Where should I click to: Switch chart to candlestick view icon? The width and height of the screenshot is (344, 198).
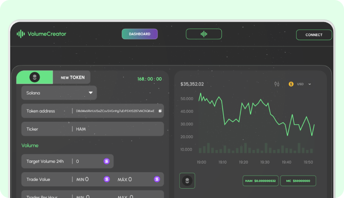coord(277,84)
